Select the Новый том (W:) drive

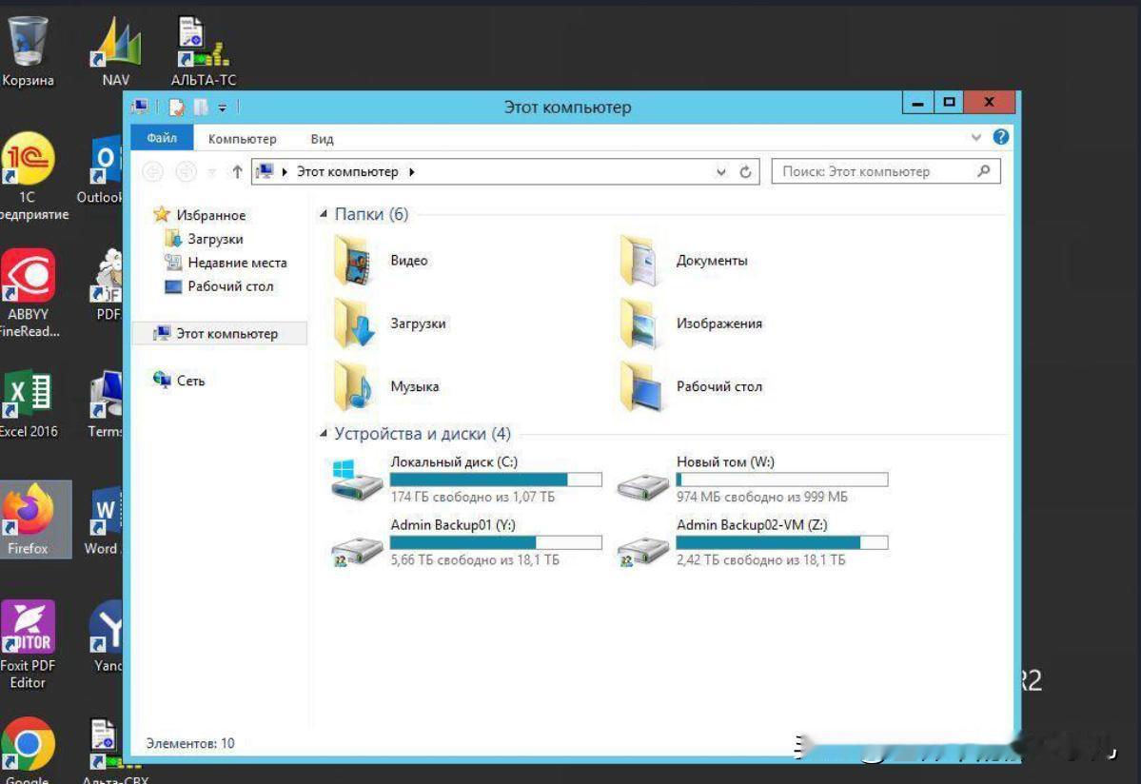[752, 480]
